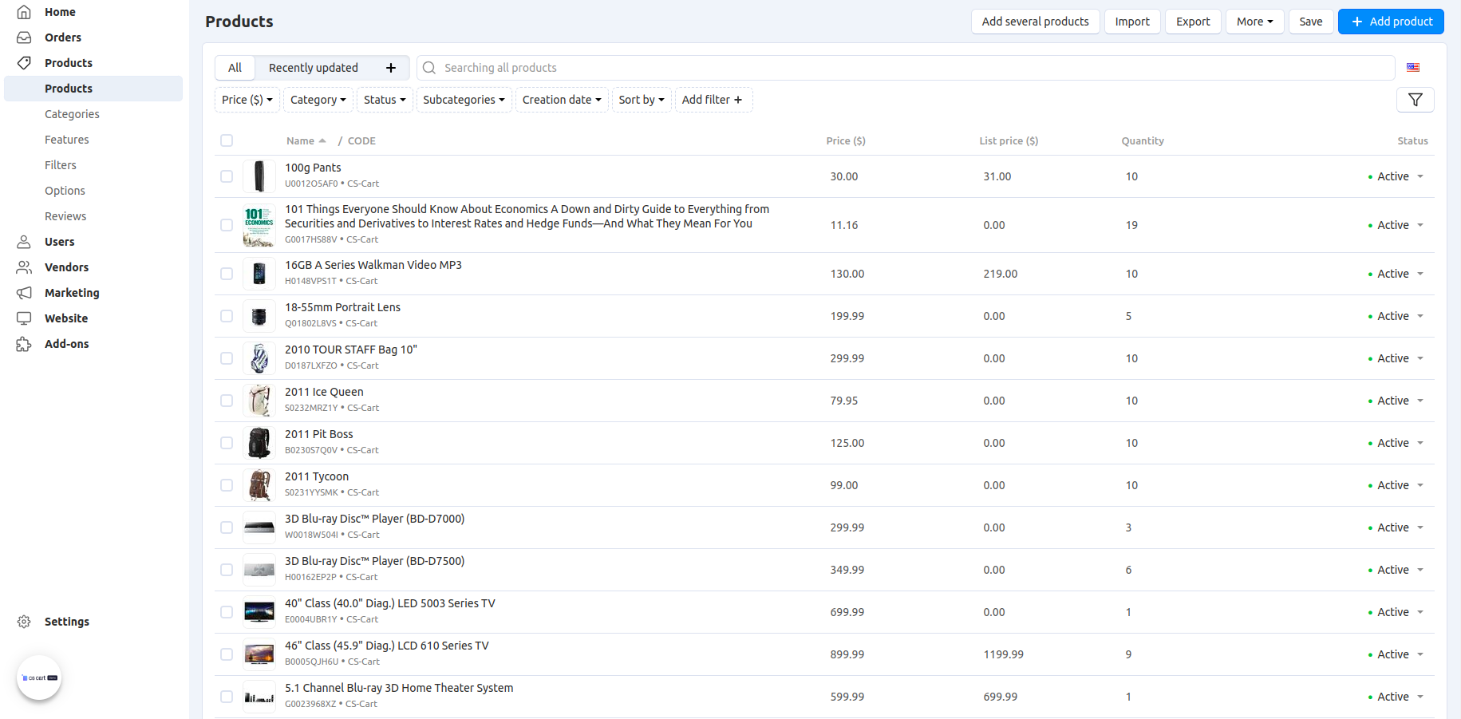Click the Add-ons puzzle piece icon
The width and height of the screenshot is (1461, 719).
pyautogui.click(x=24, y=344)
